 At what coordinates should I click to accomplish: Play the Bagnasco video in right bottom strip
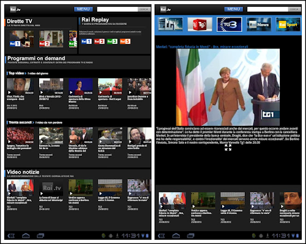[x=262, y=201]
